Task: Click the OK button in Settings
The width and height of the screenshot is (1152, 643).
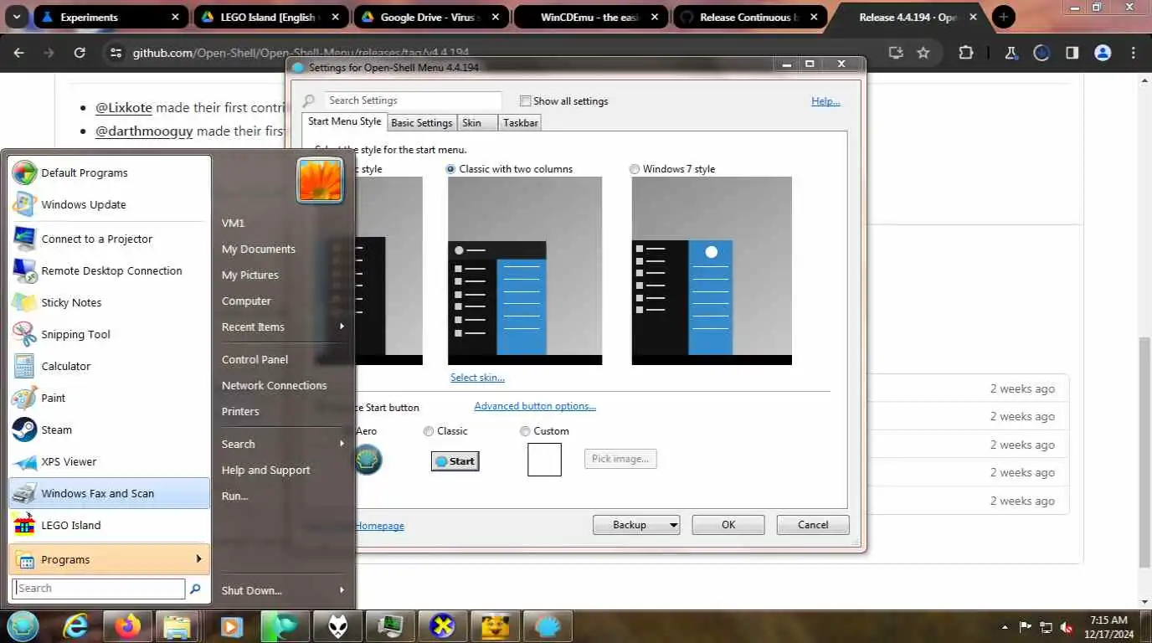Action: pyautogui.click(x=728, y=525)
